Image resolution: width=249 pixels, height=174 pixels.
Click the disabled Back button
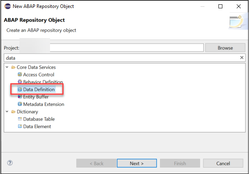pyautogui.click(x=96, y=163)
